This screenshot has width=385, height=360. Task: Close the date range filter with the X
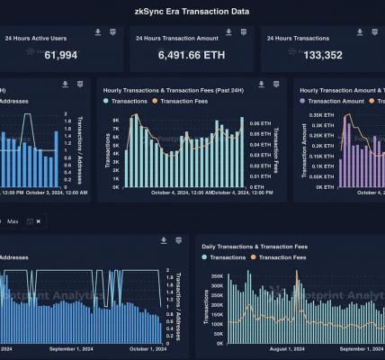(x=39, y=221)
